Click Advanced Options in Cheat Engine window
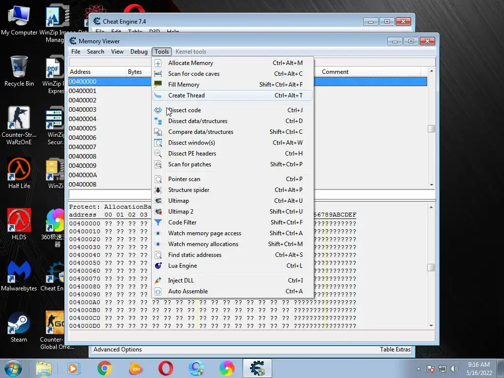The image size is (504, 378). pos(118,349)
